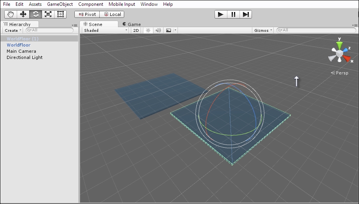This screenshot has height=204, width=359.
Task: Open the GameObject menu
Action: tap(60, 4)
